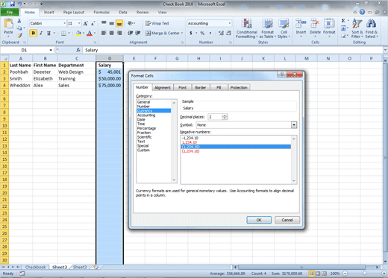Viewport: 388px width, 278px height.
Task: Click the Align Text Right icon
Action: [119, 33]
